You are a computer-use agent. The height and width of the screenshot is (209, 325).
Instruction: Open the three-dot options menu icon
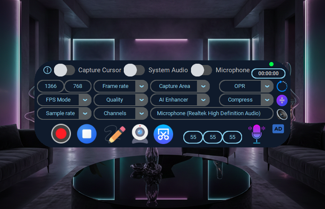coord(47,70)
